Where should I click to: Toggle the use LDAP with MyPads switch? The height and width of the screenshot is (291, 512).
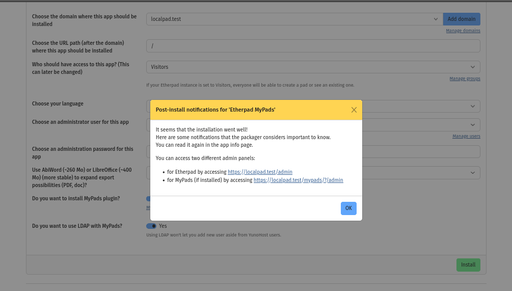tap(151, 226)
